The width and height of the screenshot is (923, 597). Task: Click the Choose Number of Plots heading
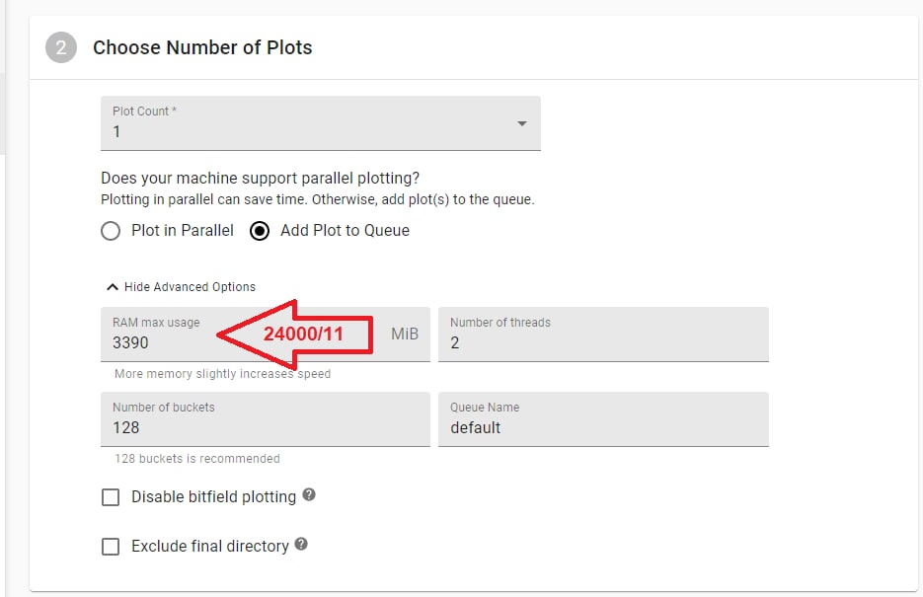click(202, 47)
